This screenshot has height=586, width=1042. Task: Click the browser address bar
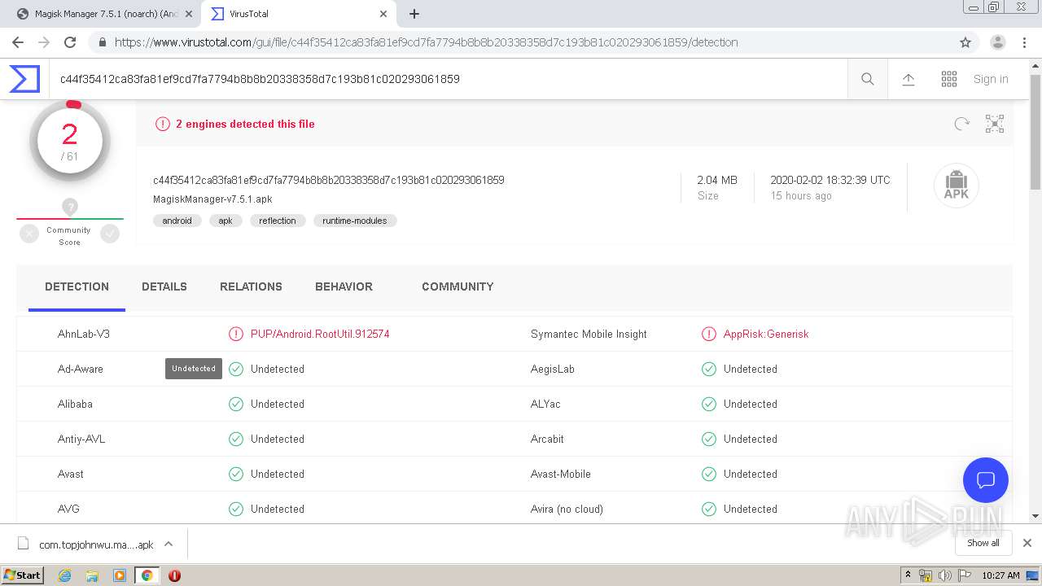pos(521,42)
